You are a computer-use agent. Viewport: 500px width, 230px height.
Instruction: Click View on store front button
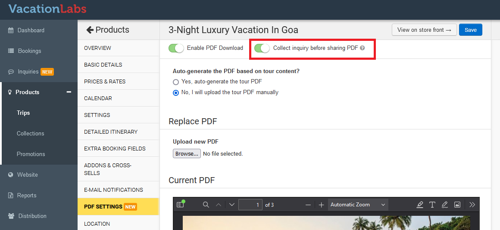coord(424,30)
